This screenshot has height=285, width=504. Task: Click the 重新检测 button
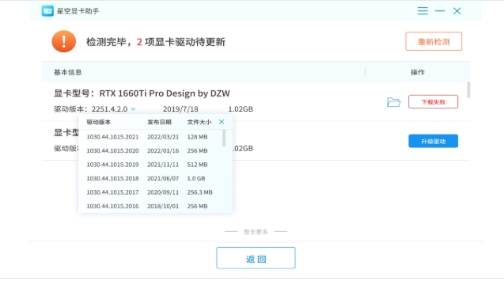click(434, 41)
